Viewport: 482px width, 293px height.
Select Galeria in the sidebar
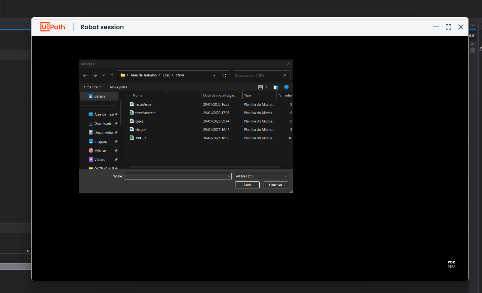coord(99,96)
